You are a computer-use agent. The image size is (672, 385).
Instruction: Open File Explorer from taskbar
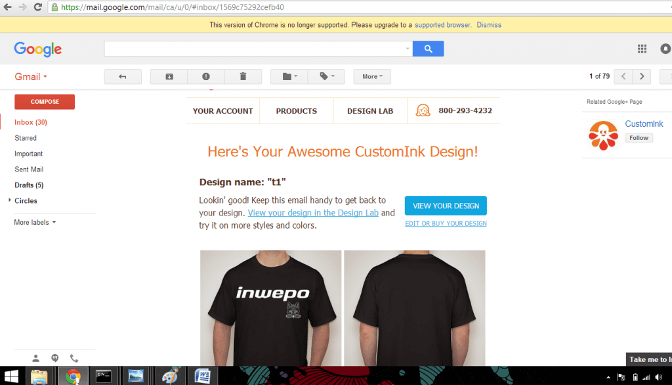(39, 376)
